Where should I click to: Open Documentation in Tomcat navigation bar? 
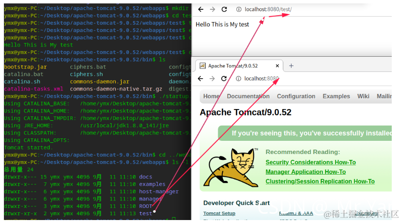point(248,96)
